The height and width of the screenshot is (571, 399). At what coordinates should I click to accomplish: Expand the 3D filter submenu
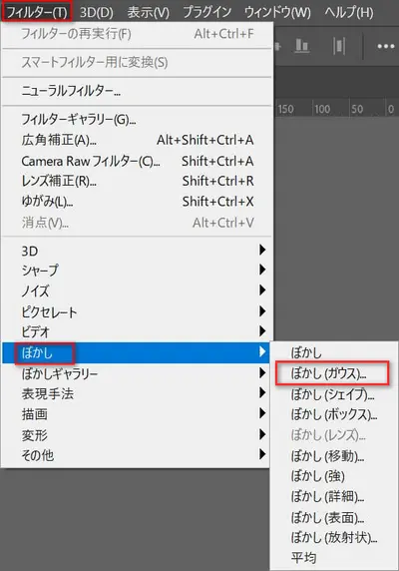click(137, 251)
